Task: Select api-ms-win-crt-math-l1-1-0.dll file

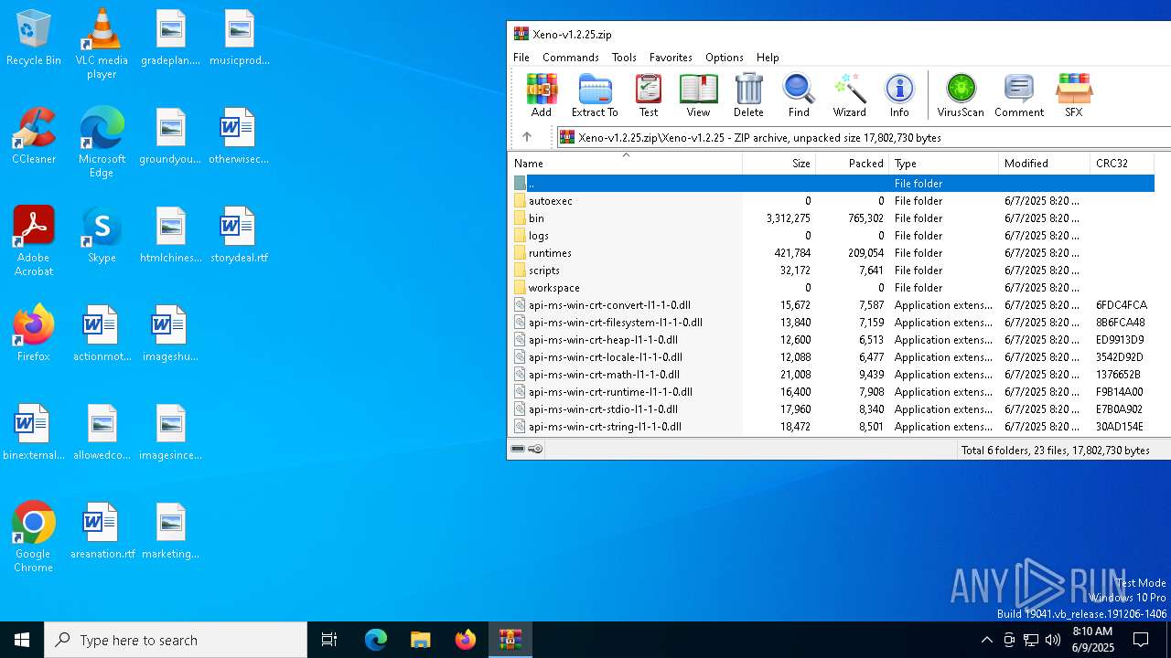Action: 832,374
